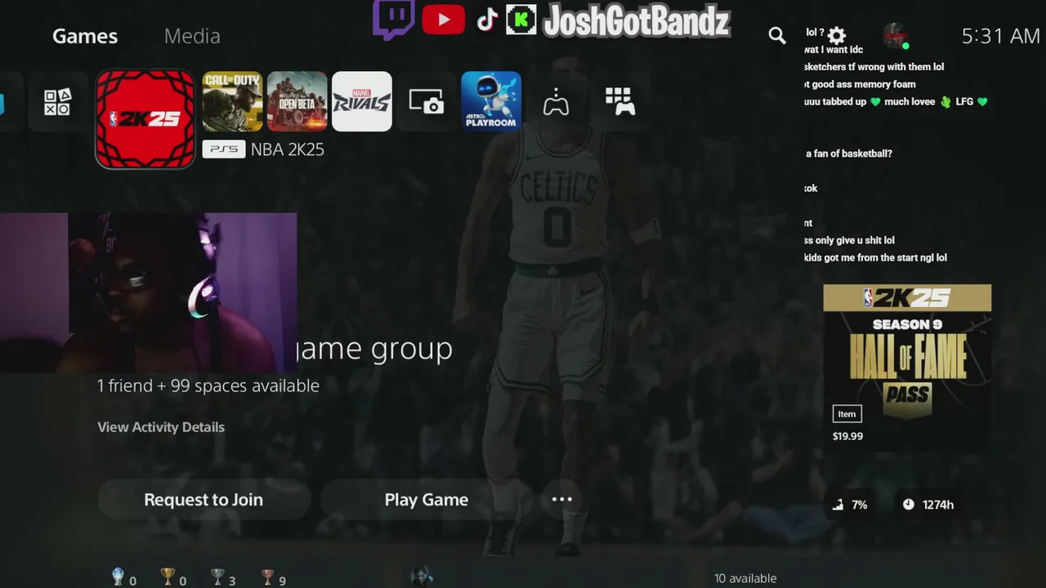The width and height of the screenshot is (1046, 588).
Task: Click the Play Game button
Action: click(427, 500)
